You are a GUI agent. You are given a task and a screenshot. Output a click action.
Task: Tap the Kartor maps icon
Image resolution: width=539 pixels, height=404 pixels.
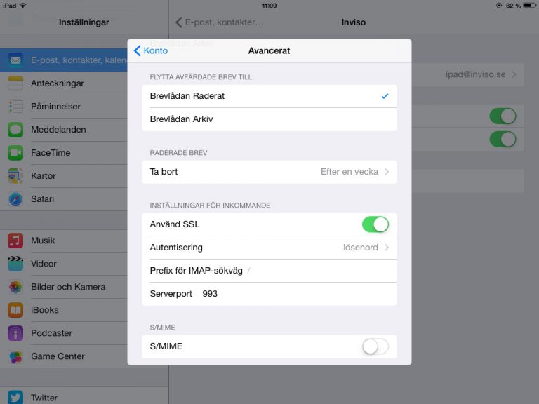(x=15, y=176)
